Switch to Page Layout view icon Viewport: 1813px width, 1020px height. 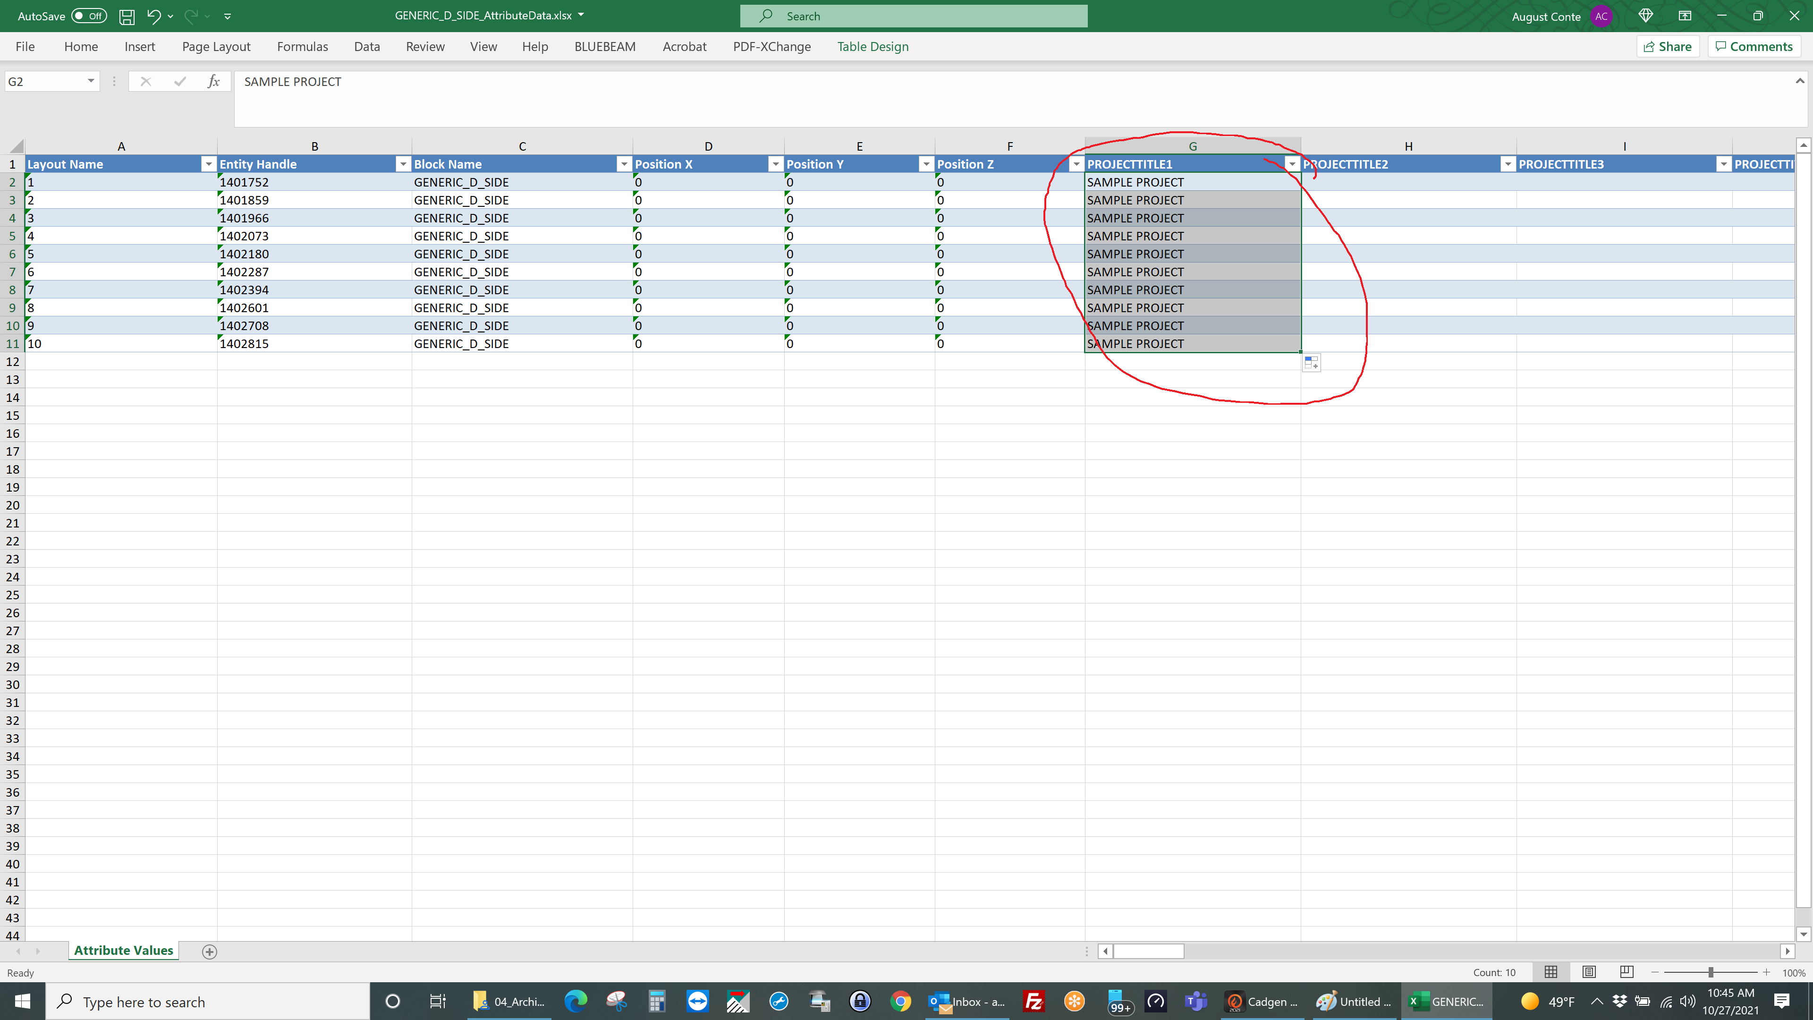[1588, 972]
